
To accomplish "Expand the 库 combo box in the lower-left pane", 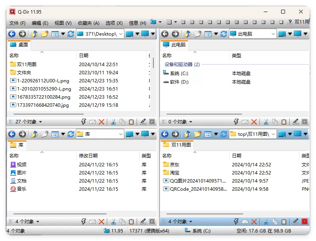I will click(120, 134).
